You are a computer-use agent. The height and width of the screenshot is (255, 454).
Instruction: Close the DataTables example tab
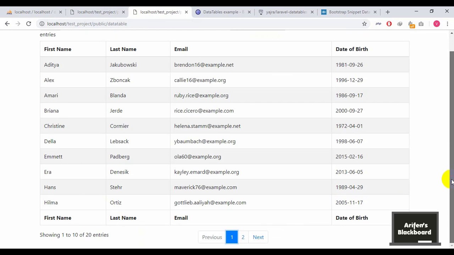[x=249, y=12]
